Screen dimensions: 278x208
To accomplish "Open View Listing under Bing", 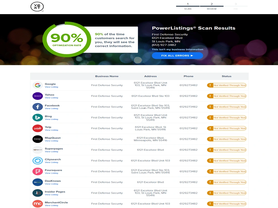I will click(x=51, y=119).
